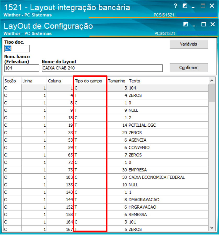Image resolution: width=219 pixels, height=235 pixels.
Task: Click the Tipo do campo column header
Action: (90, 81)
